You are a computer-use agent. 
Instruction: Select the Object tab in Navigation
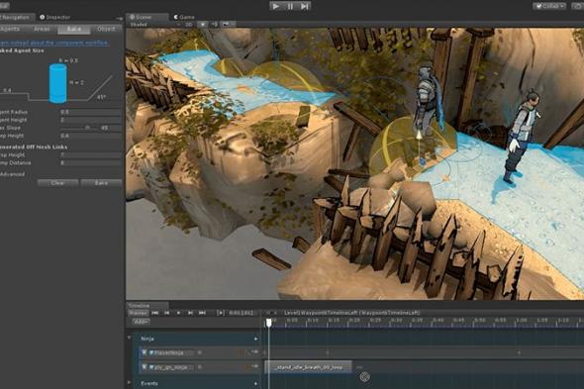pyautogui.click(x=106, y=29)
